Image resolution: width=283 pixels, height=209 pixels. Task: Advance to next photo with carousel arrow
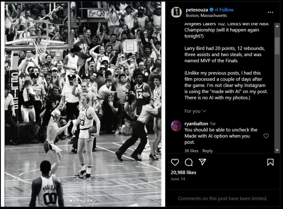[157, 104]
